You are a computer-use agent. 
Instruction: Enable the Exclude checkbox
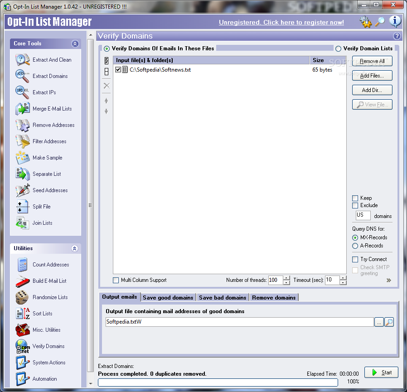tap(355, 205)
